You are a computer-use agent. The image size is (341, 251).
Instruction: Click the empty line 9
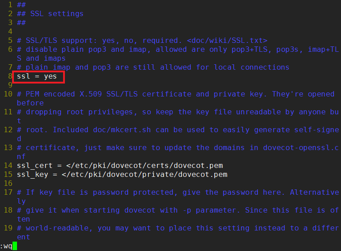coord(174,85)
